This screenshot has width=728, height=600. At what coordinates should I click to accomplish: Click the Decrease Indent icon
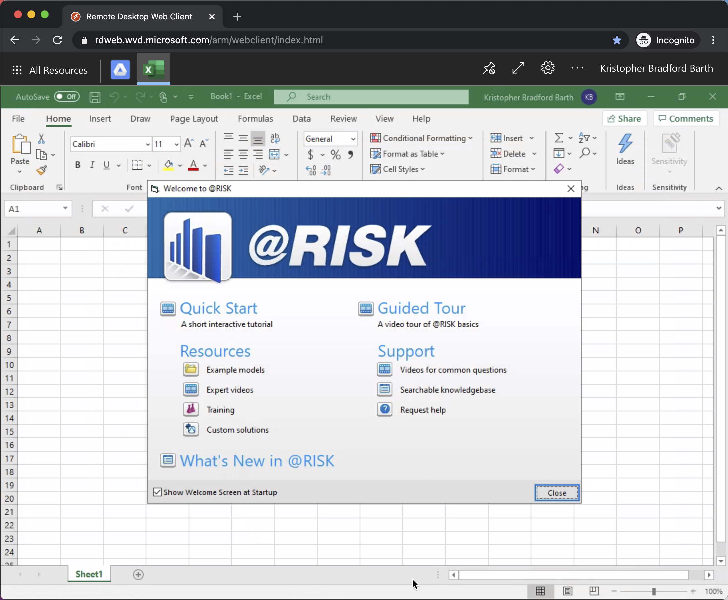tap(228, 170)
